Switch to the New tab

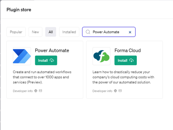pyautogui.click(x=36, y=32)
